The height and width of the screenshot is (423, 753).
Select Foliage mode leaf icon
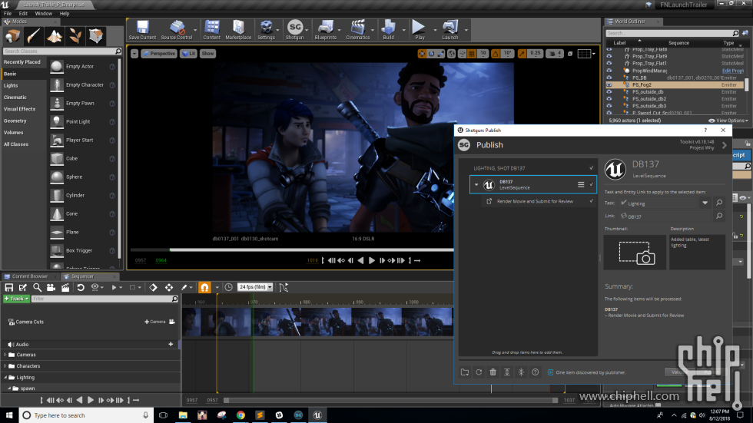(75, 36)
